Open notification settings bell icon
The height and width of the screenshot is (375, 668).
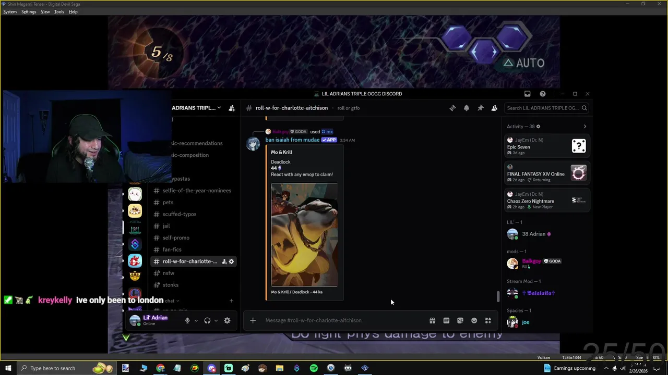[467, 108]
